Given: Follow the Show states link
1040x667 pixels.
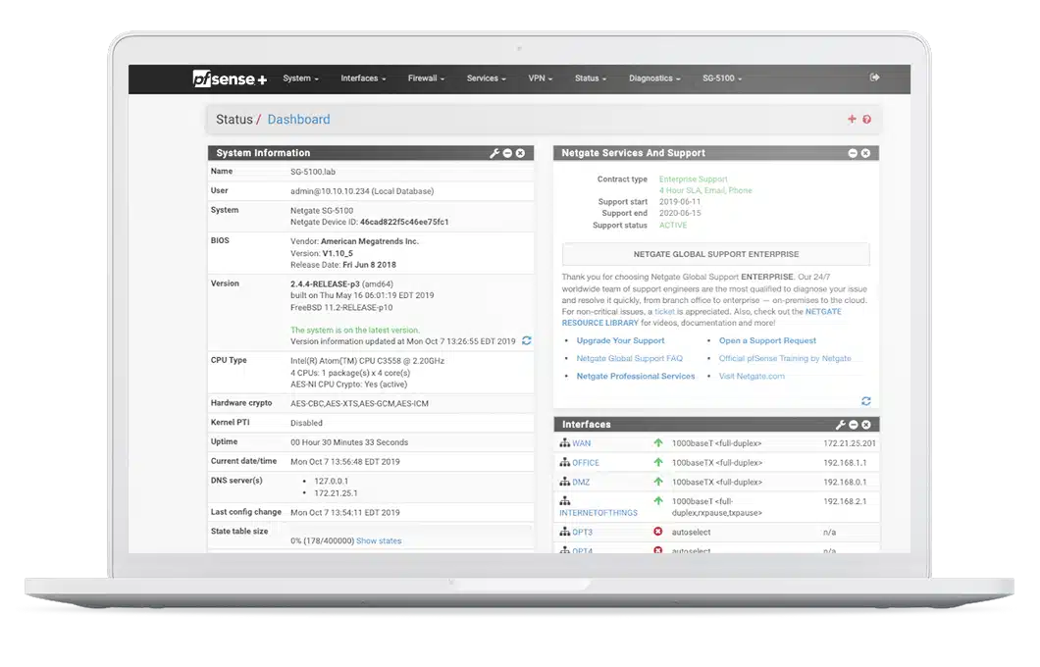Looking at the screenshot, I should pyautogui.click(x=379, y=541).
